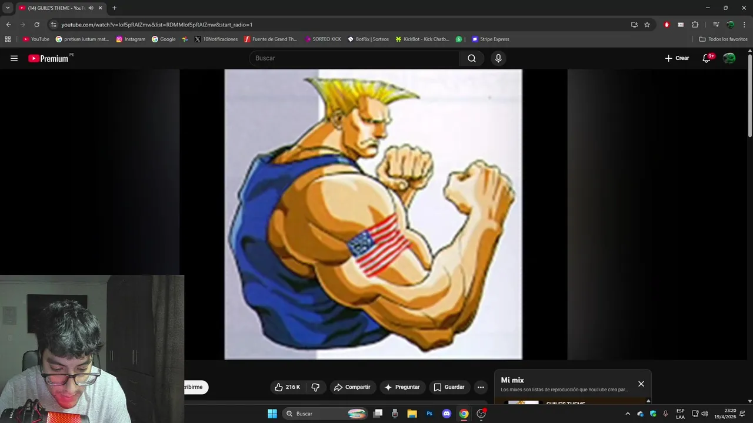
Task: Click the URL address bar
Action: [x=341, y=25]
